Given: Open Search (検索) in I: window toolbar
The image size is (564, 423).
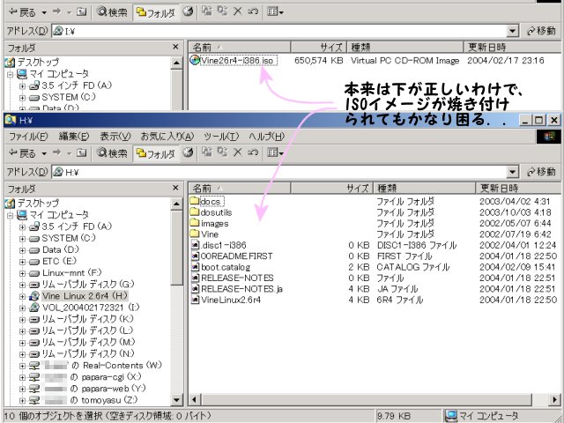Looking at the screenshot, I should click(112, 12).
